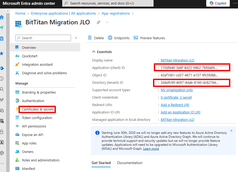Click the Certificates key icon
Image resolution: width=238 pixels, height=172 pixels.
point(17,109)
